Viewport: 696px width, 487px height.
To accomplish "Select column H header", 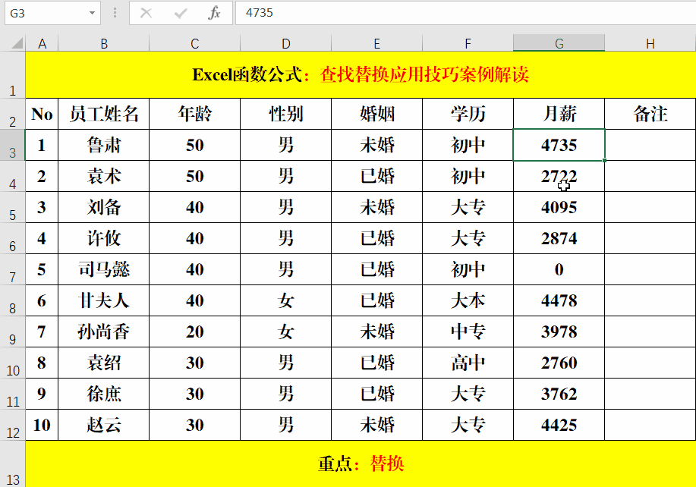I will coord(650,43).
